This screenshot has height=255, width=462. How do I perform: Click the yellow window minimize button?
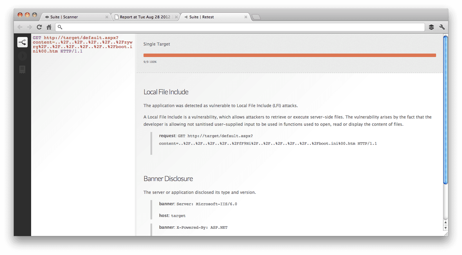pos(27,15)
